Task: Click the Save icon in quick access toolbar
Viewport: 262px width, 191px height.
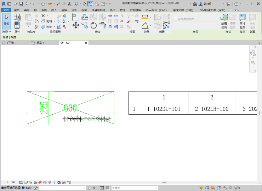Action: pyautogui.click(x=21, y=4)
